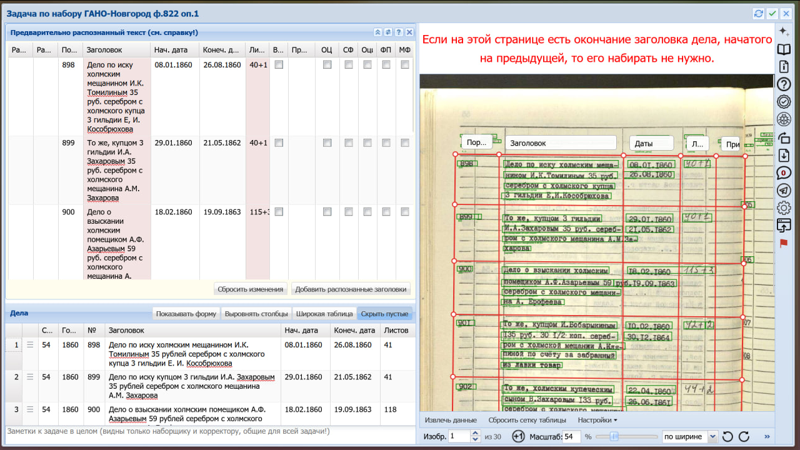Click the sparkle AI assistant icon in sidebar
800x450 pixels.
[784, 31]
